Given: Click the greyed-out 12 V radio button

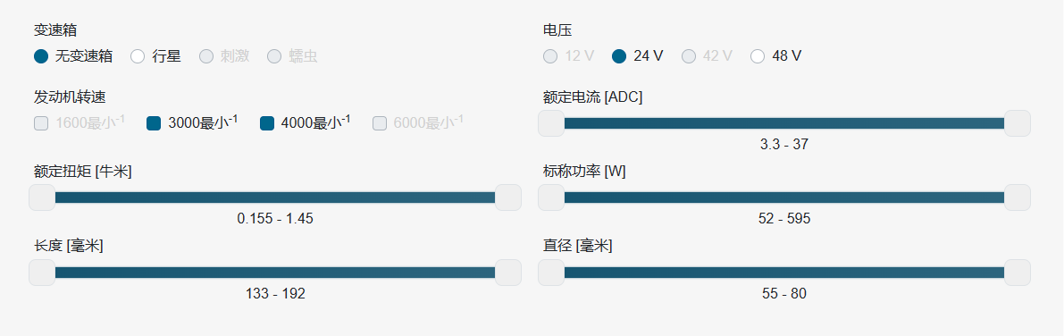Looking at the screenshot, I should pyautogui.click(x=549, y=56).
